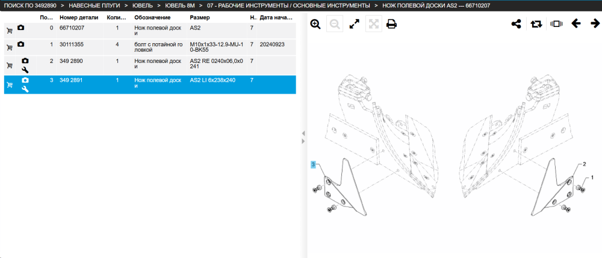Expand panel using right splitter arrow
The width and height of the screenshot is (602, 258).
(303, 141)
